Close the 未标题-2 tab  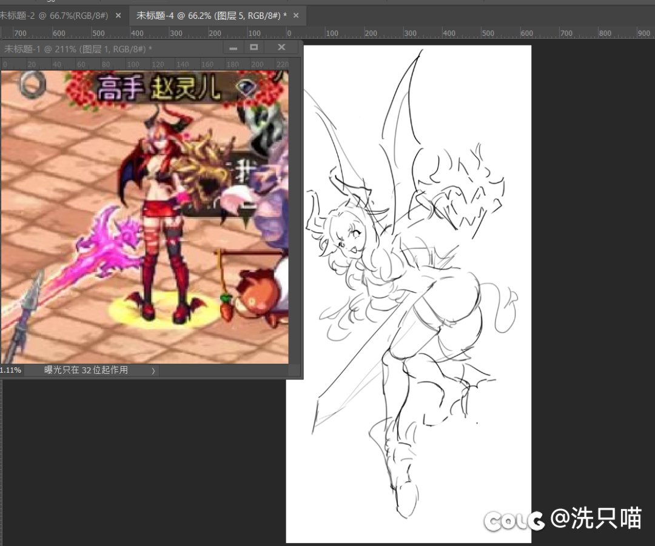click(x=118, y=15)
